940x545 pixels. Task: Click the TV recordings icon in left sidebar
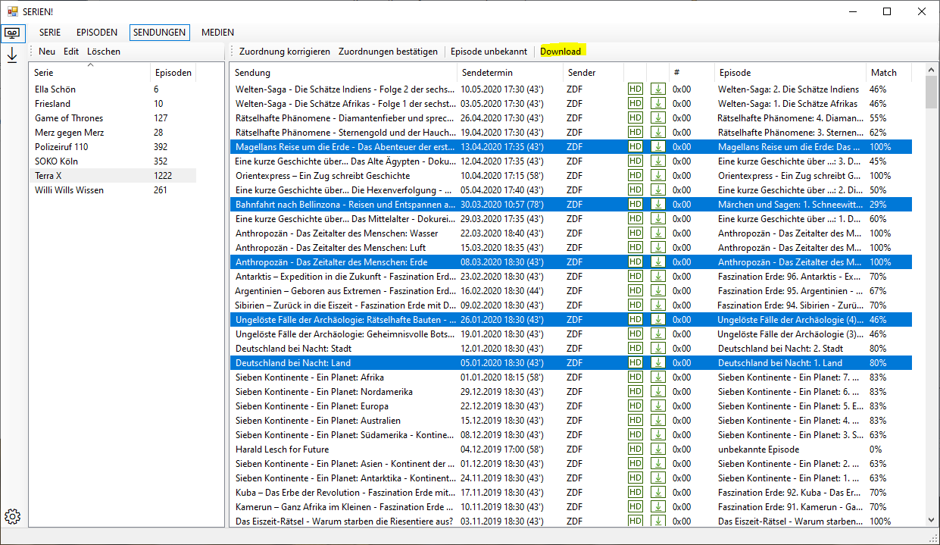(x=13, y=33)
